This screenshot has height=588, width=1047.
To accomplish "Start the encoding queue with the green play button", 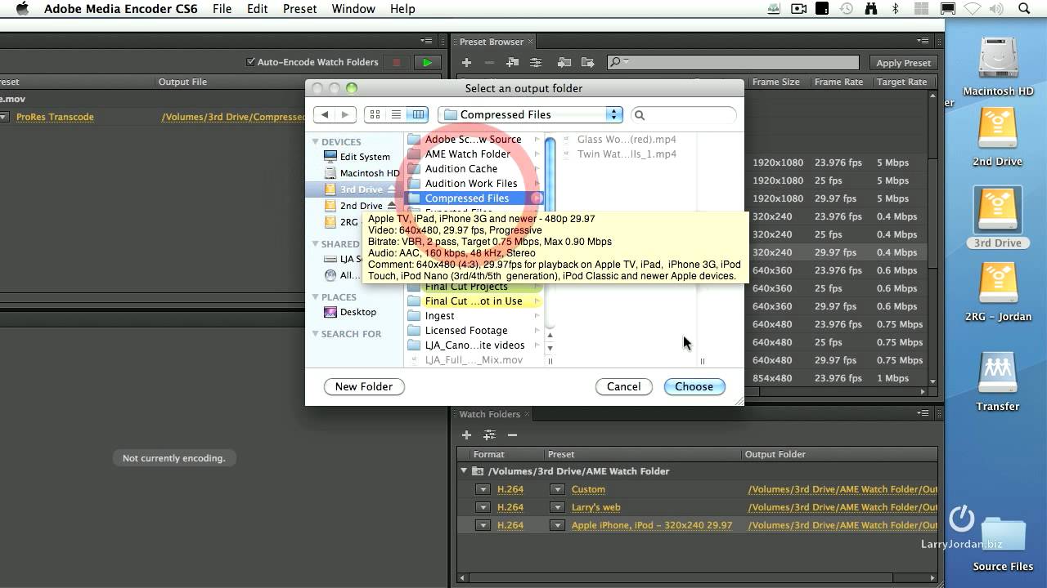I will (x=426, y=62).
